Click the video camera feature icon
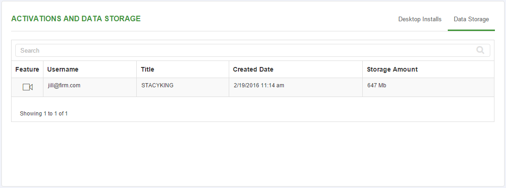Viewport: 506px width, 188px height. click(27, 87)
